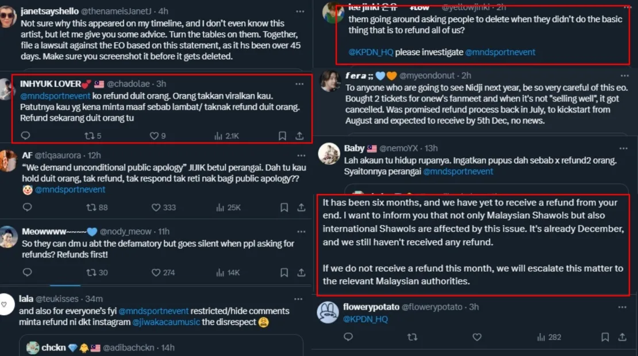
Task: Reply to flowerypotato's tweet
Action: (x=348, y=337)
